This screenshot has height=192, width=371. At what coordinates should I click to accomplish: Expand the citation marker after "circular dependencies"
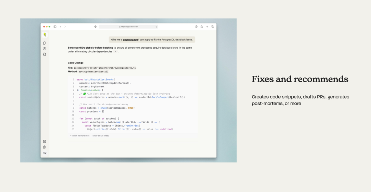(115, 51)
